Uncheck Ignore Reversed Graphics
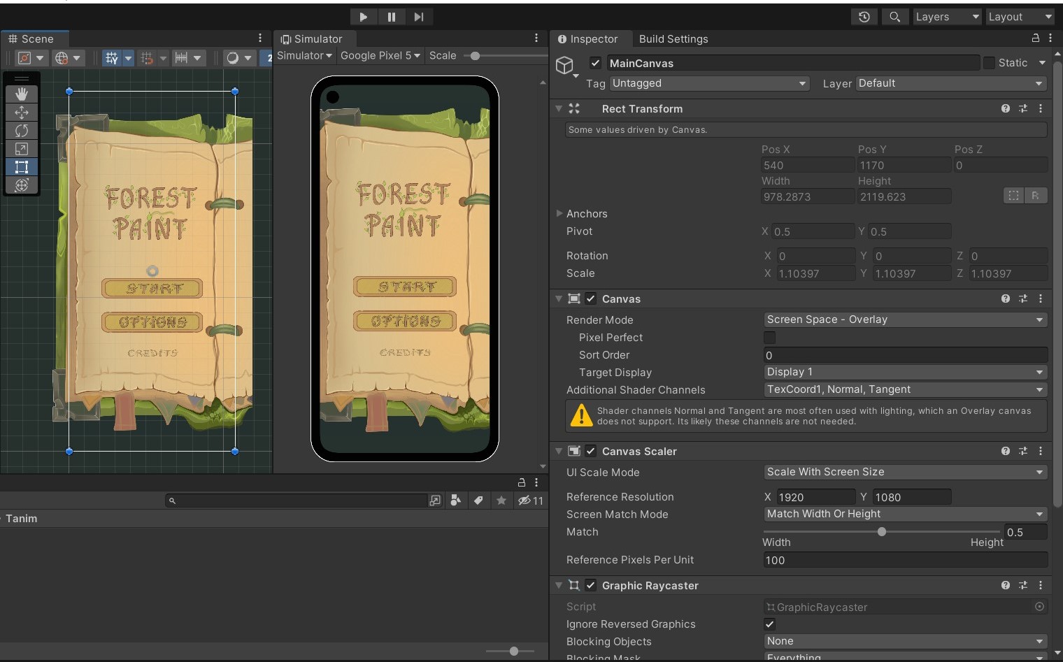The height and width of the screenshot is (662, 1063). point(770,624)
